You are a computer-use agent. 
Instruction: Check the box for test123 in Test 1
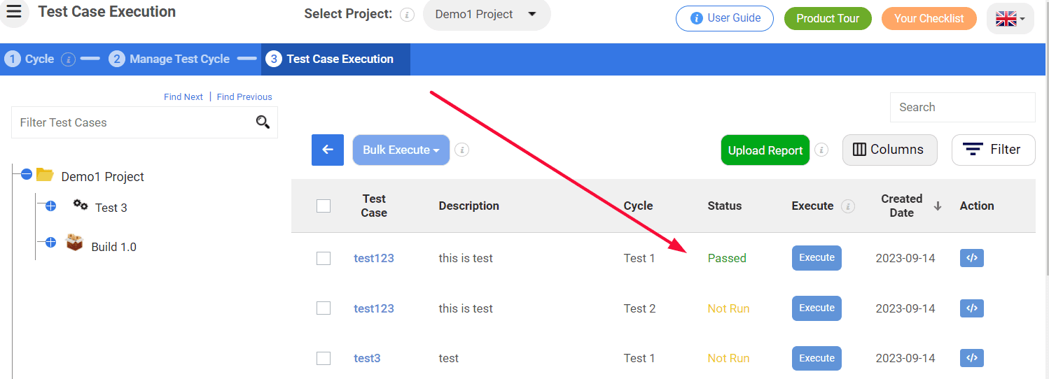pyautogui.click(x=324, y=258)
